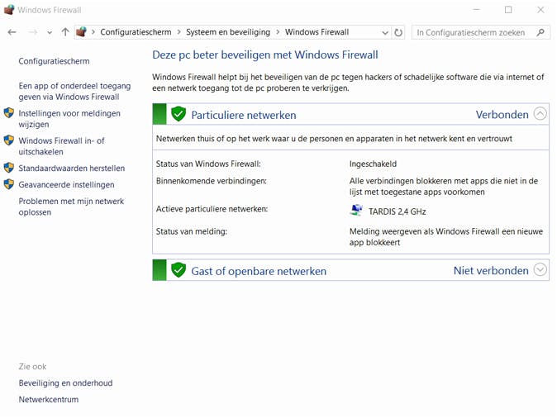Click the TARDIS 2,4 GHz network icon
Image resolution: width=557 pixels, height=418 pixels.
(356, 211)
